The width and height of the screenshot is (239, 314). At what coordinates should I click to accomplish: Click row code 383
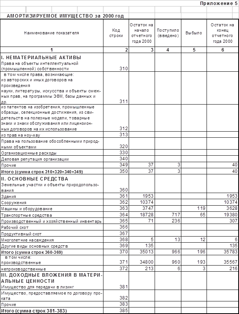[124, 304]
